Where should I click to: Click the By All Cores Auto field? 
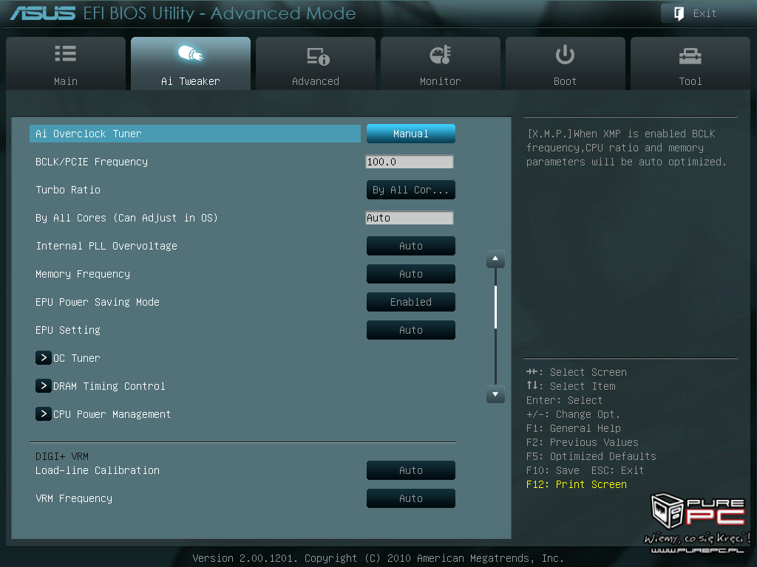[410, 218]
